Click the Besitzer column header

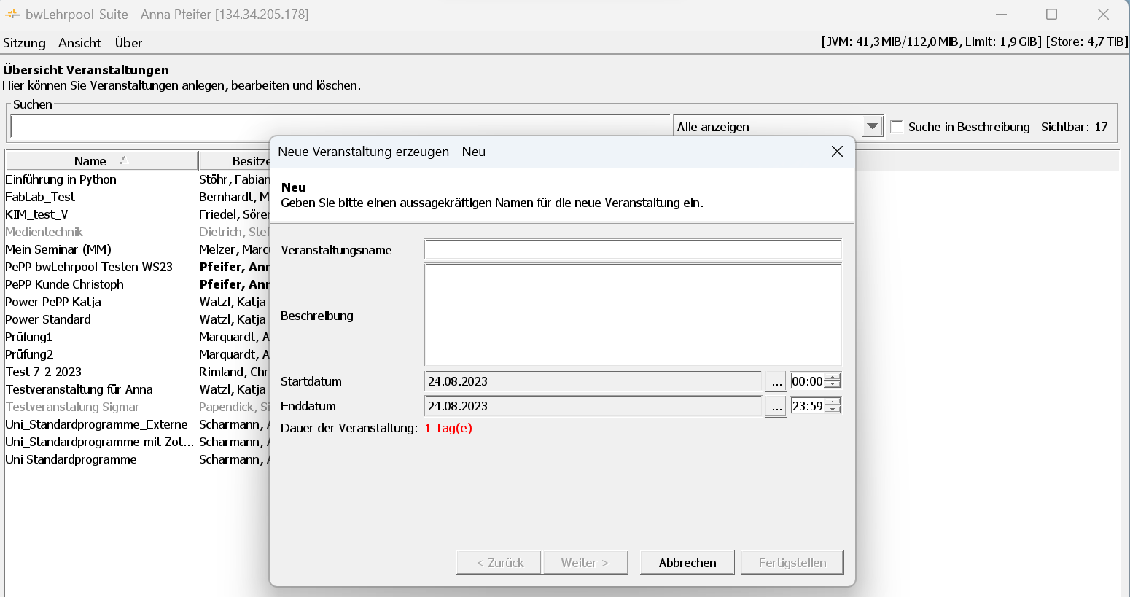pyautogui.click(x=235, y=160)
